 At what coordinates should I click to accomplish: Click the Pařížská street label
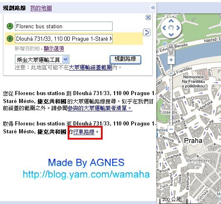click(184, 121)
